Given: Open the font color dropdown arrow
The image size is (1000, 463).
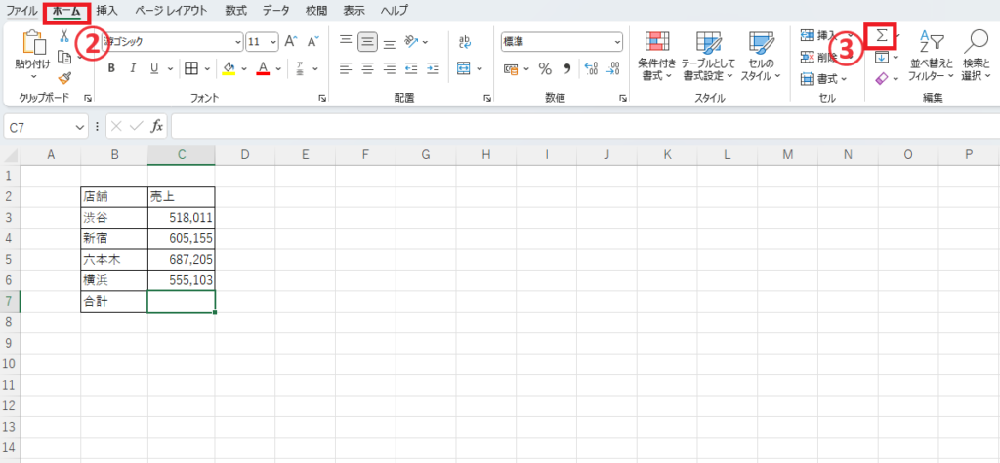Looking at the screenshot, I should 278,68.
